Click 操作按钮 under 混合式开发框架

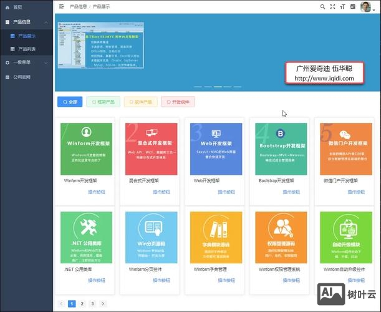162,192
